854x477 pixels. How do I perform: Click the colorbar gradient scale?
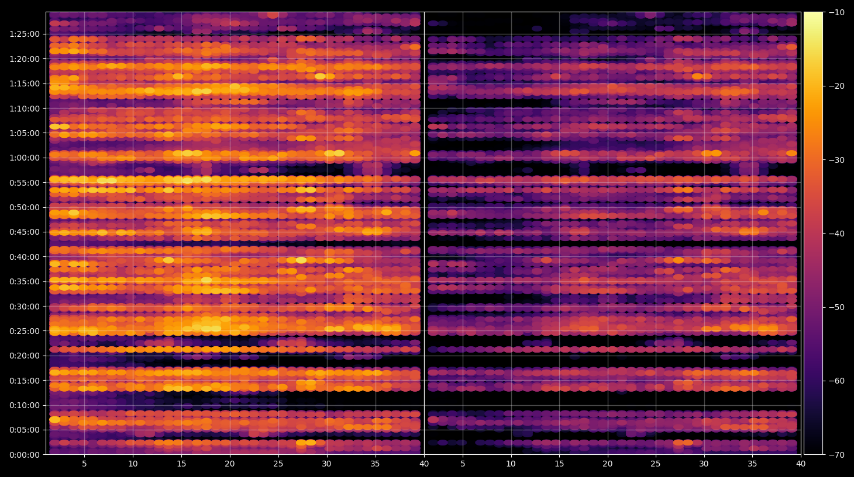(813, 233)
